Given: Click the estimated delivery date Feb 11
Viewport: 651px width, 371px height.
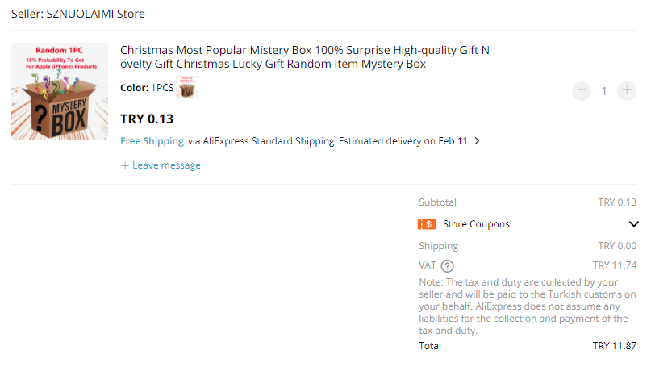Looking at the screenshot, I should pos(453,141).
